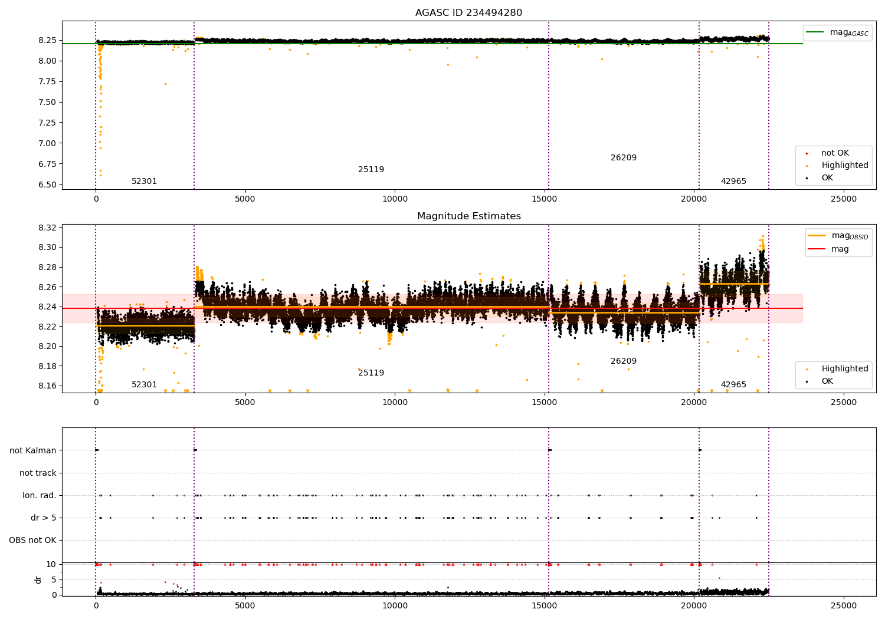Click OBSID label 42965 in top plot
This screenshot has height=619, width=885.
733,182
